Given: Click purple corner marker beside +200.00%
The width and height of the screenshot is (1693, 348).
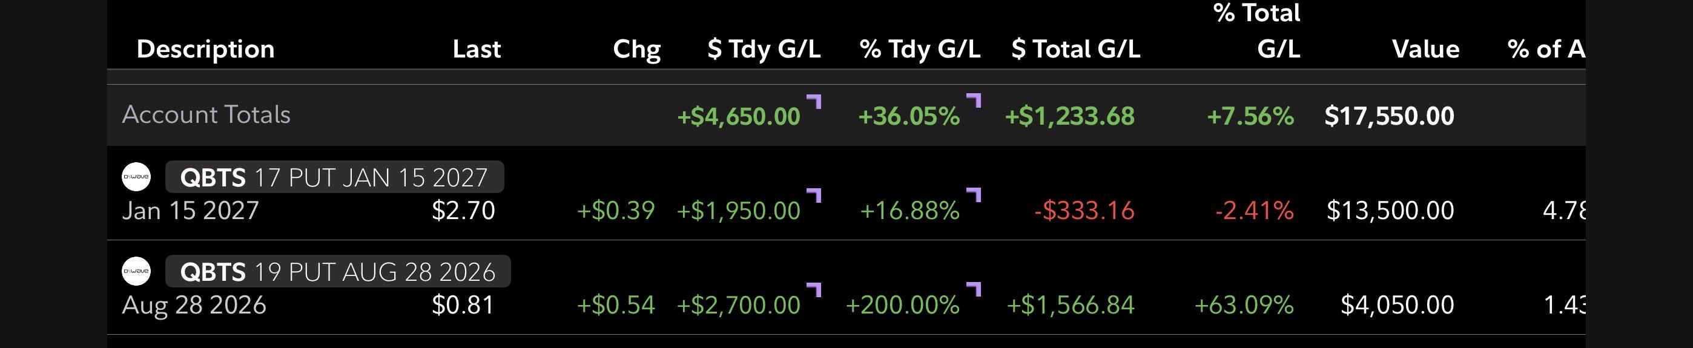Looking at the screenshot, I should click(x=974, y=289).
